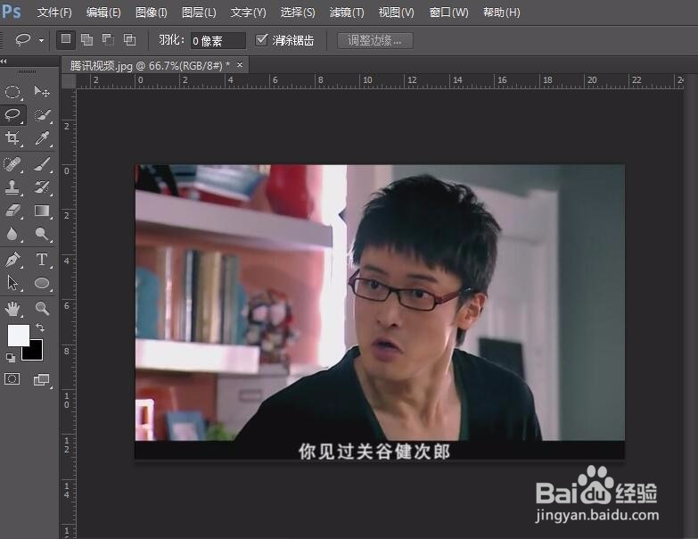Click the 调整边缘 button
The image size is (698, 539).
[x=374, y=40]
